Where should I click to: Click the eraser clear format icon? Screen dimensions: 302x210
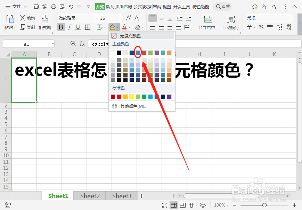click(x=137, y=27)
